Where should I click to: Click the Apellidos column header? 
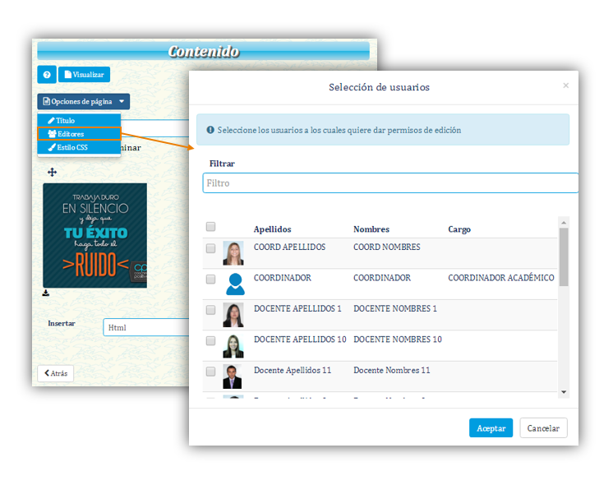(273, 229)
